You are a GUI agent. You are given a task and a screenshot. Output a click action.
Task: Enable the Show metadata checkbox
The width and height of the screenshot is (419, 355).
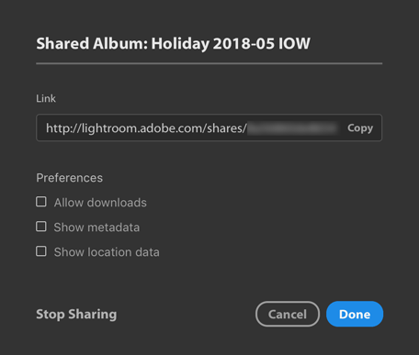tap(41, 227)
